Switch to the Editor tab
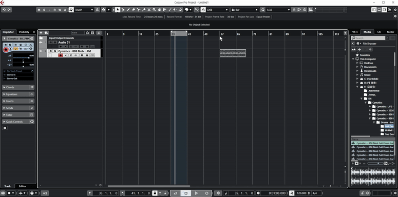This screenshot has width=398, height=197. (22, 186)
